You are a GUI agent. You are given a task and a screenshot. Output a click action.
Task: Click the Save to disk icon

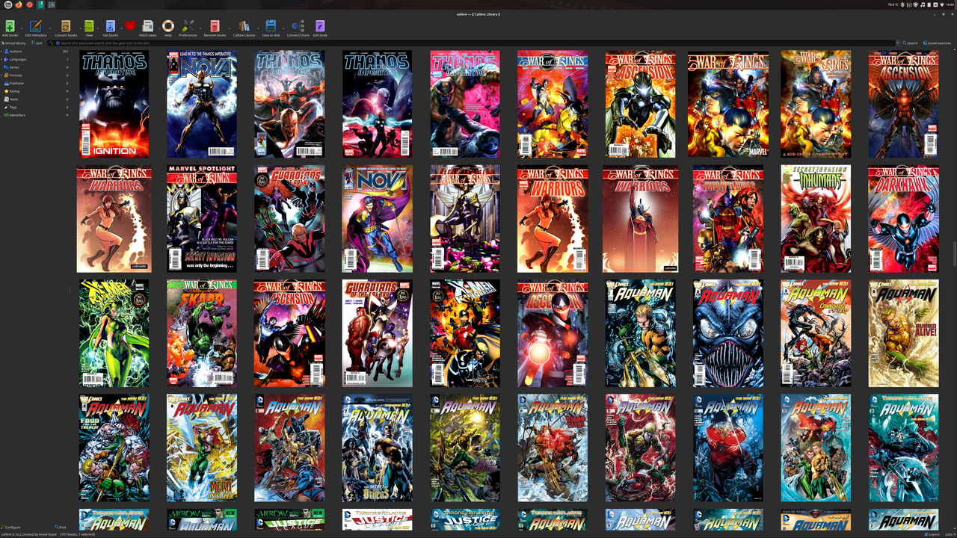(x=271, y=27)
